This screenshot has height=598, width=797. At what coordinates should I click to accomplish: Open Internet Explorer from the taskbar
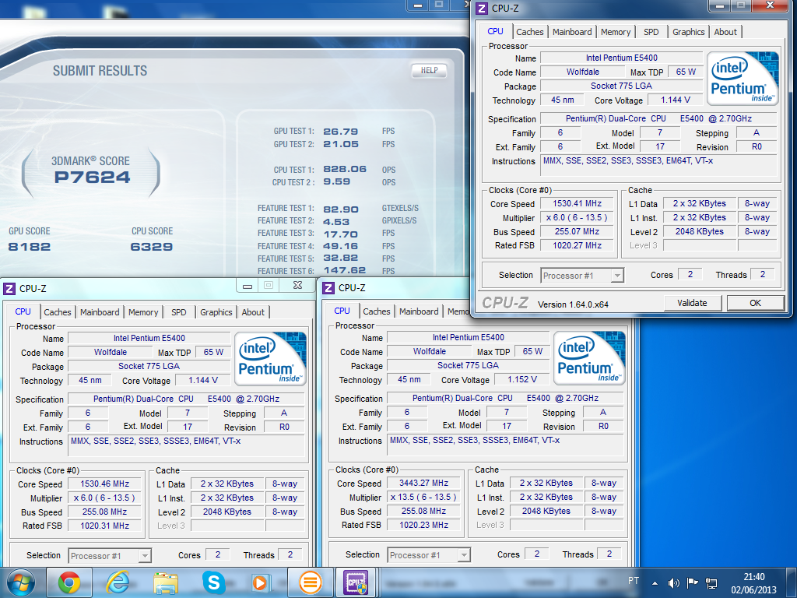click(x=118, y=582)
